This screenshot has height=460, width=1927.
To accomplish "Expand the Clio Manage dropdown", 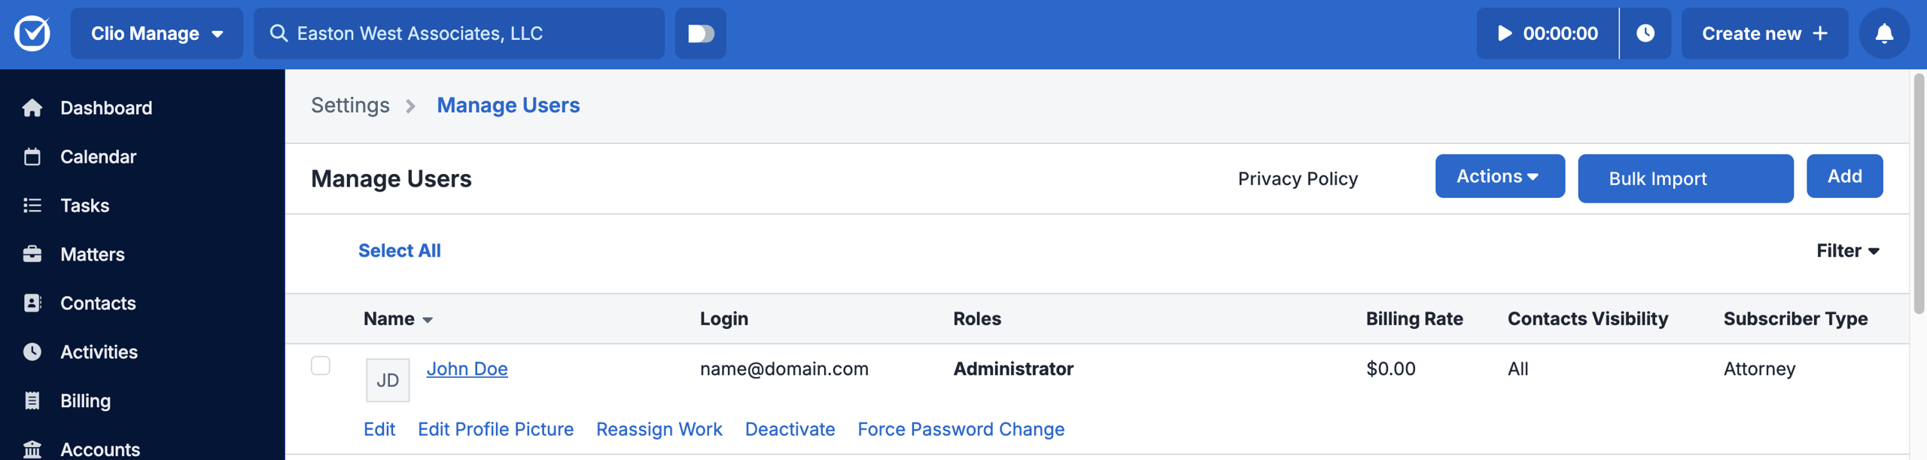I will pyautogui.click(x=157, y=33).
